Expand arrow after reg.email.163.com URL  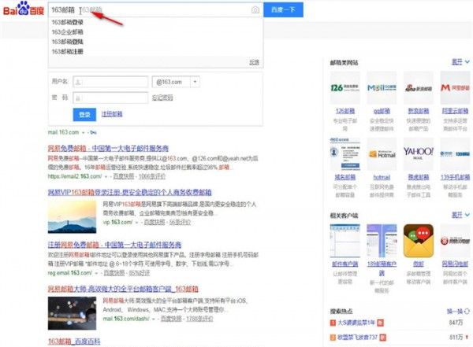click(x=96, y=273)
